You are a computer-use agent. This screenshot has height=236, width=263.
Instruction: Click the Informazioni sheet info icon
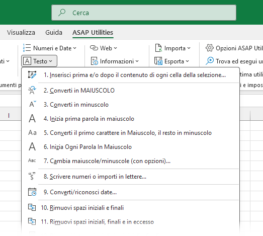pos(94,61)
